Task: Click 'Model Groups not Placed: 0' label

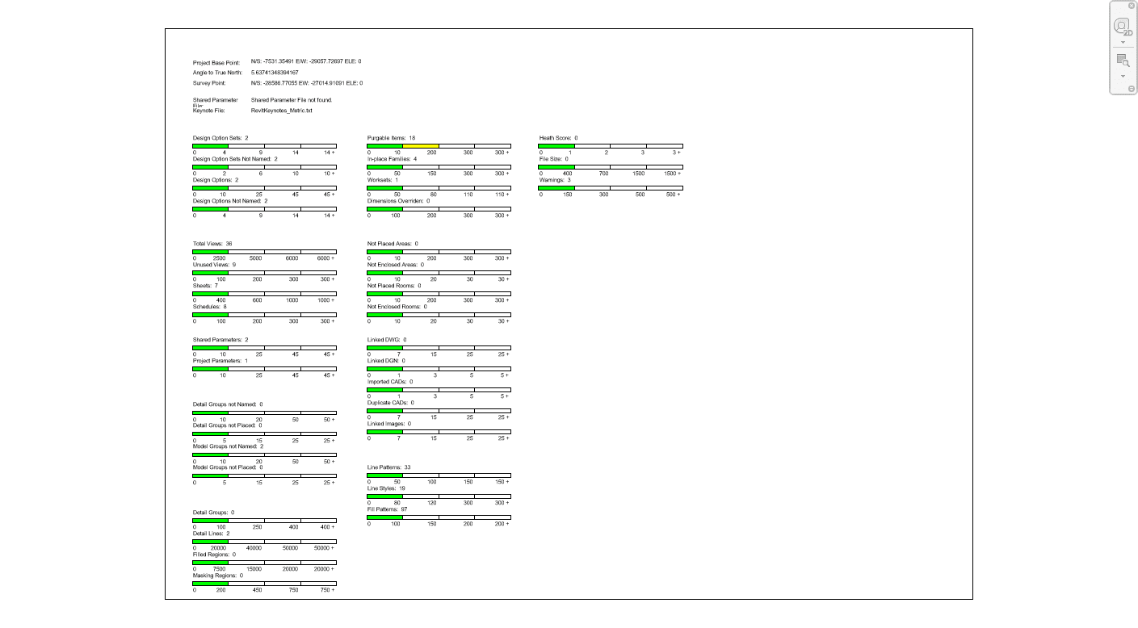Action: pyautogui.click(x=228, y=467)
